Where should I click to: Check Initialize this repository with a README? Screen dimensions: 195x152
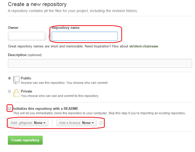(x=9, y=109)
